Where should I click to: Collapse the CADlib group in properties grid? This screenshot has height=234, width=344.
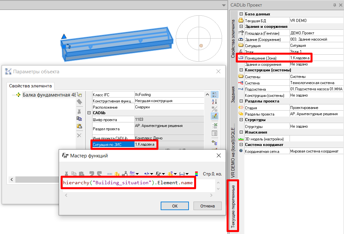coord(89,113)
